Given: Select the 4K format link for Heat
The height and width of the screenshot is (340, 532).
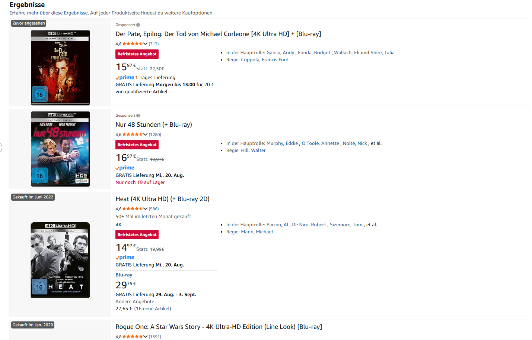Looking at the screenshot, I should click(118, 225).
